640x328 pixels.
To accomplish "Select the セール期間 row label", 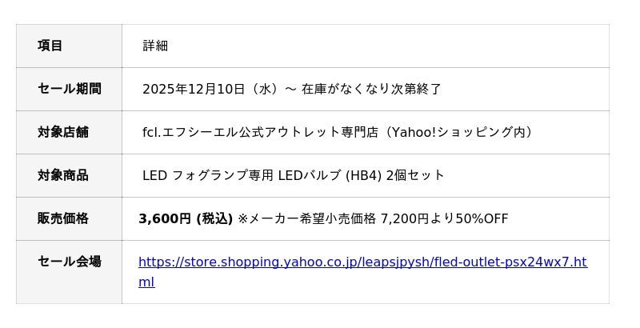I will coord(69,89).
